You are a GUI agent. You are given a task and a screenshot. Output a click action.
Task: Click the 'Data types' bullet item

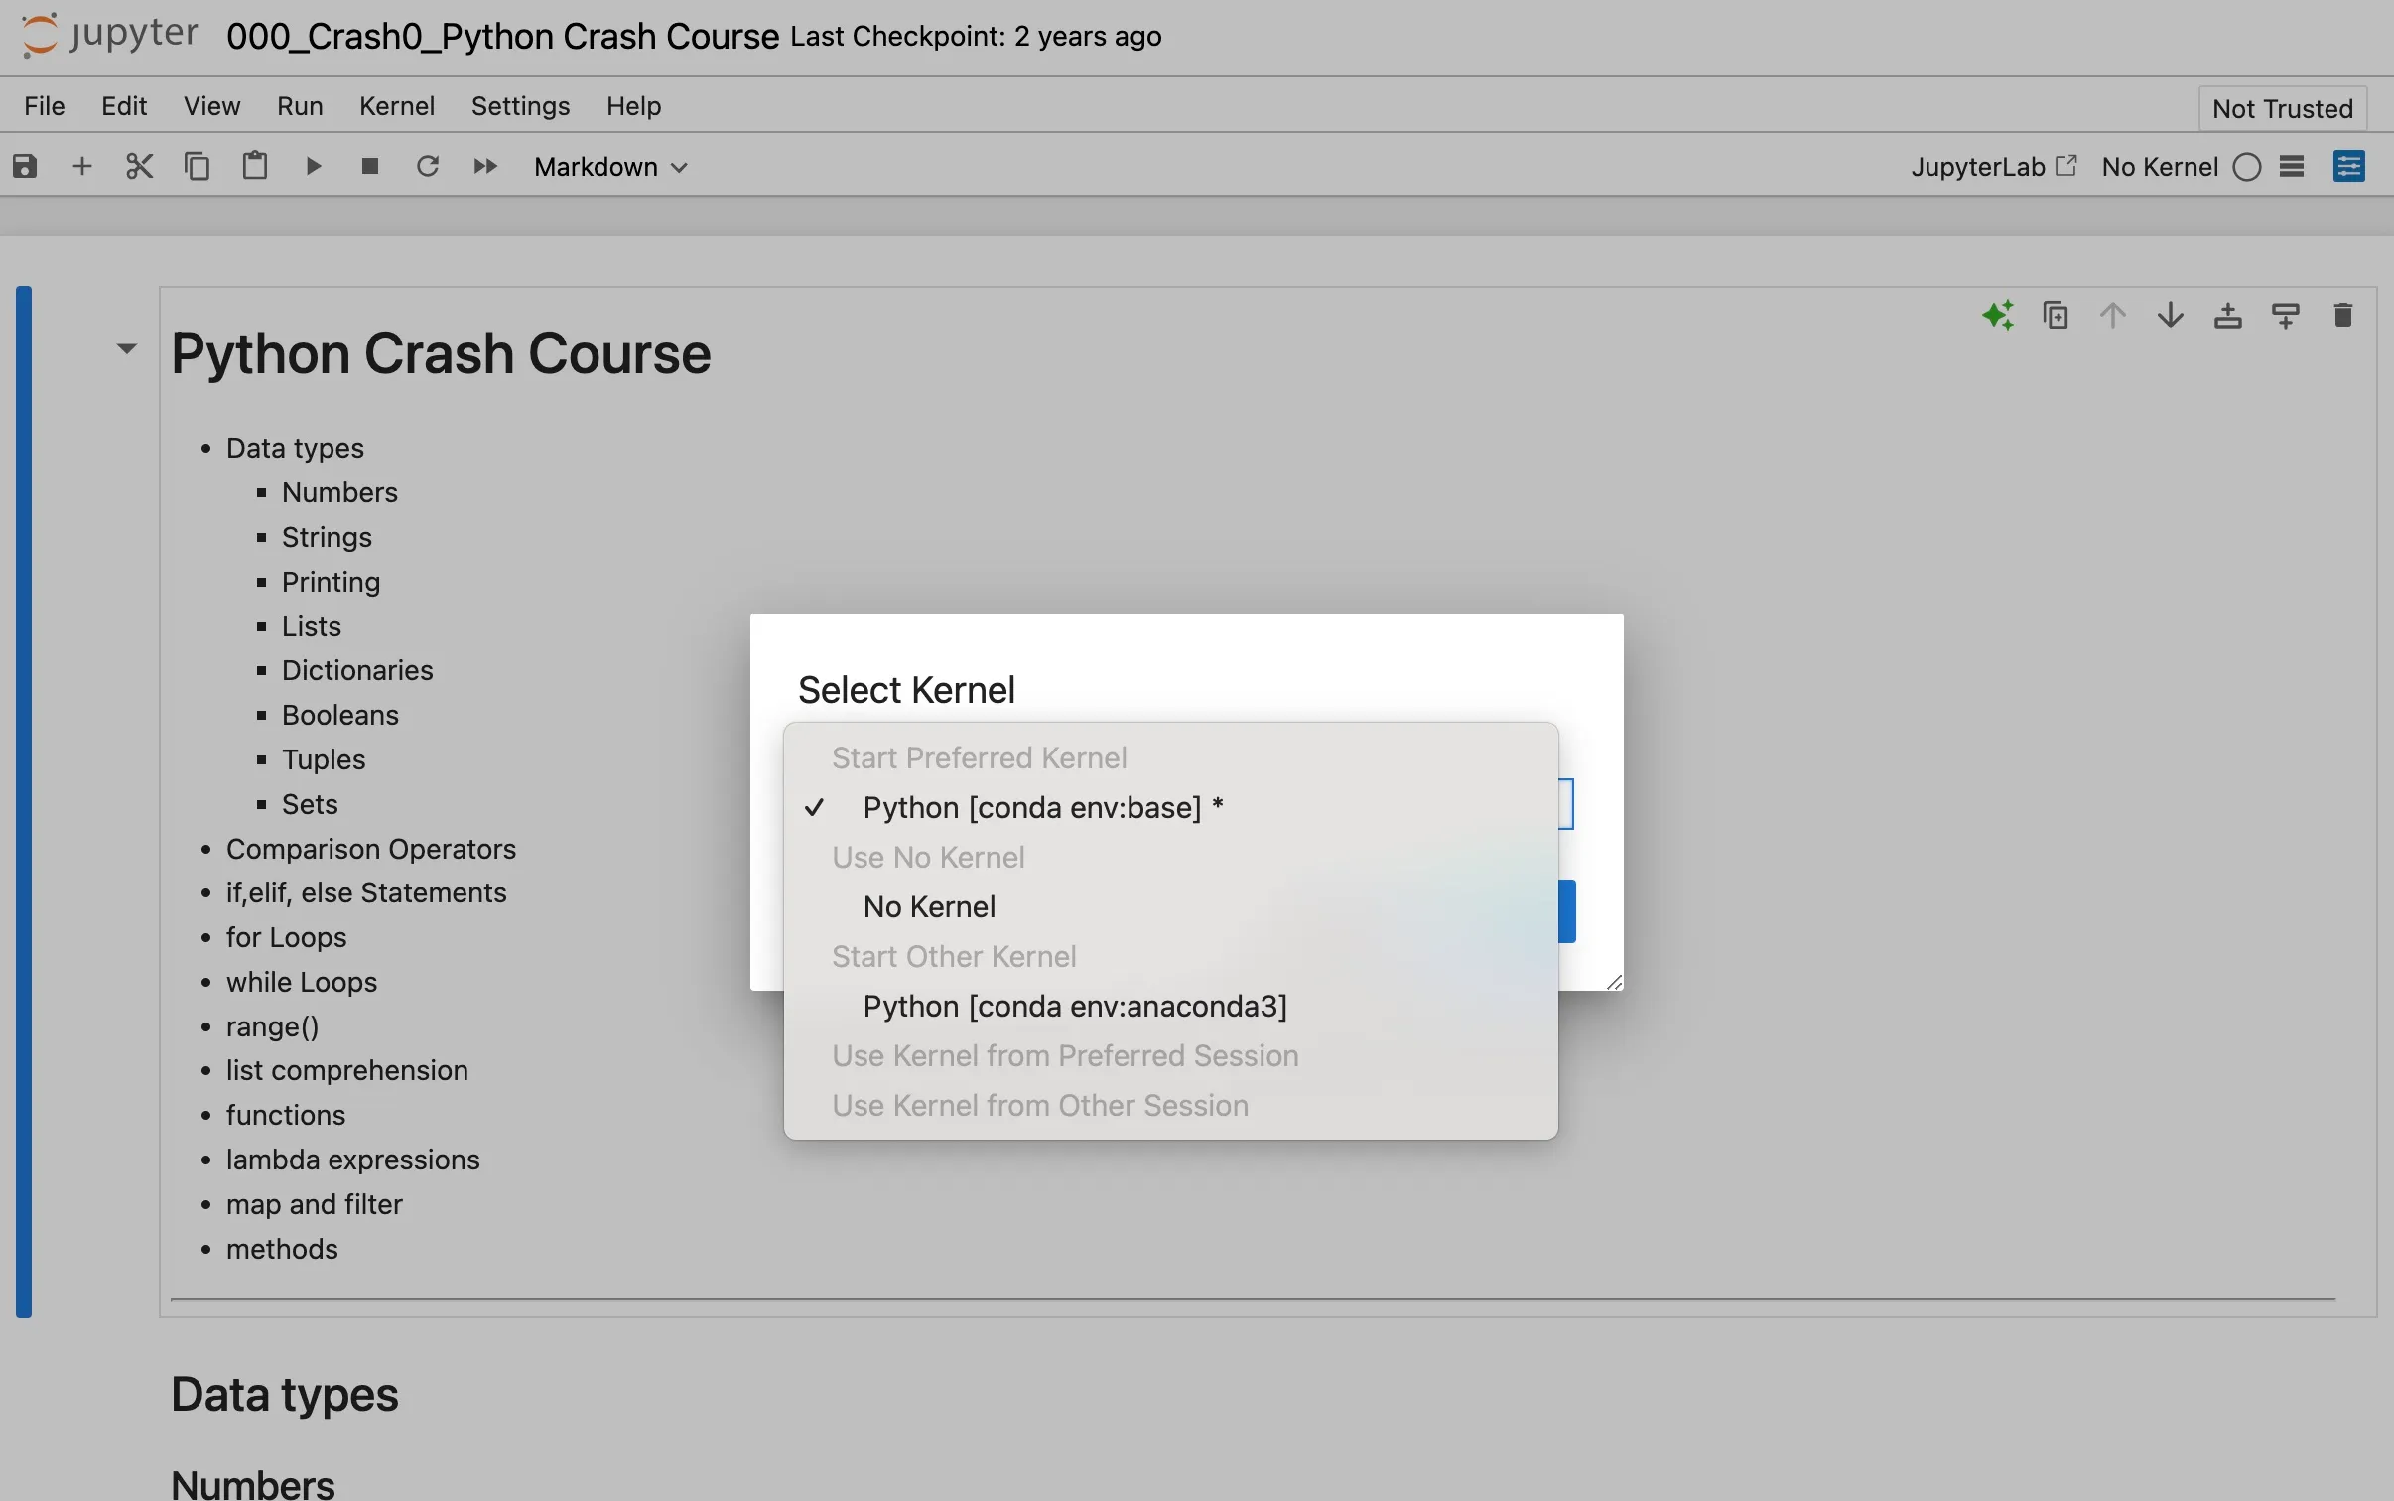point(295,448)
